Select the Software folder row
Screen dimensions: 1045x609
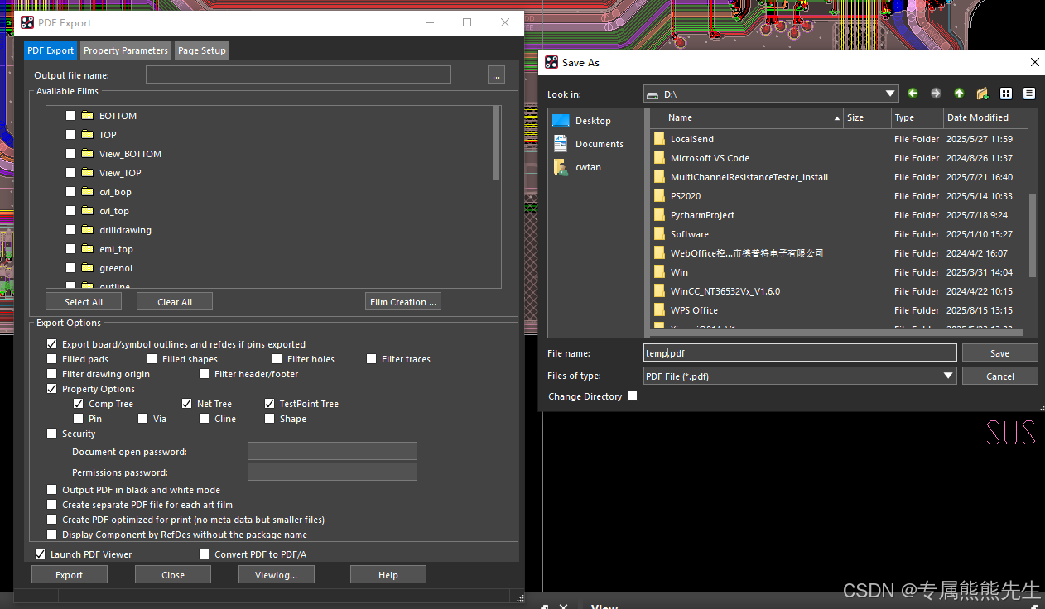tap(839, 234)
